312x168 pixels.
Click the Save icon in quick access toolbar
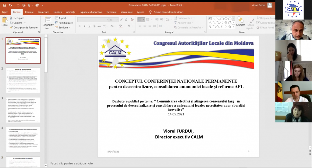[x=4, y=5]
